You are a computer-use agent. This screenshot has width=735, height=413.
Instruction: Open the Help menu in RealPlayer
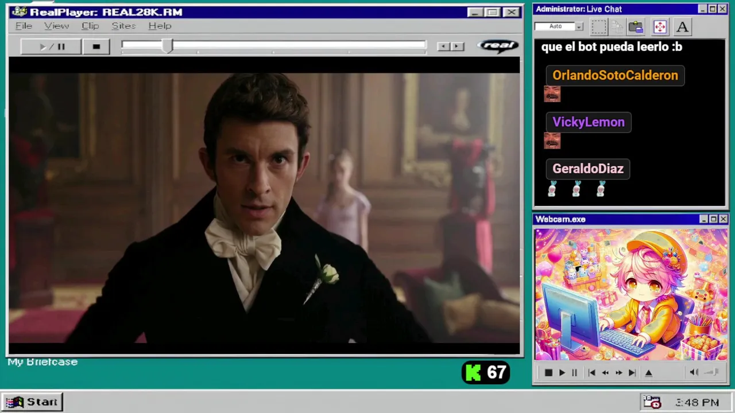coord(160,26)
